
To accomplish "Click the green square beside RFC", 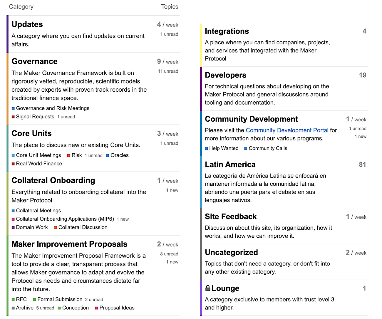I will [13, 300].
